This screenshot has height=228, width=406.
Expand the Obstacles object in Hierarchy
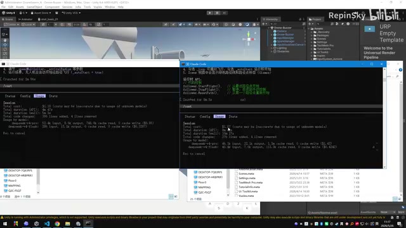tap(272, 51)
